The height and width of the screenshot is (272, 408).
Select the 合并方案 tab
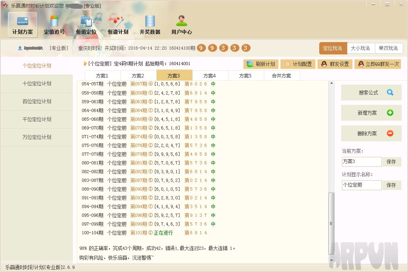[281, 75]
